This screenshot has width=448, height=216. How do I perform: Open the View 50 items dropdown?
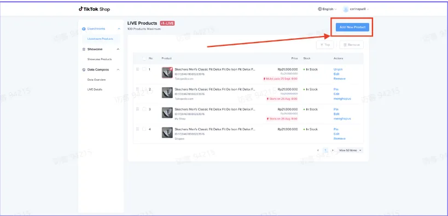[x=350, y=150]
